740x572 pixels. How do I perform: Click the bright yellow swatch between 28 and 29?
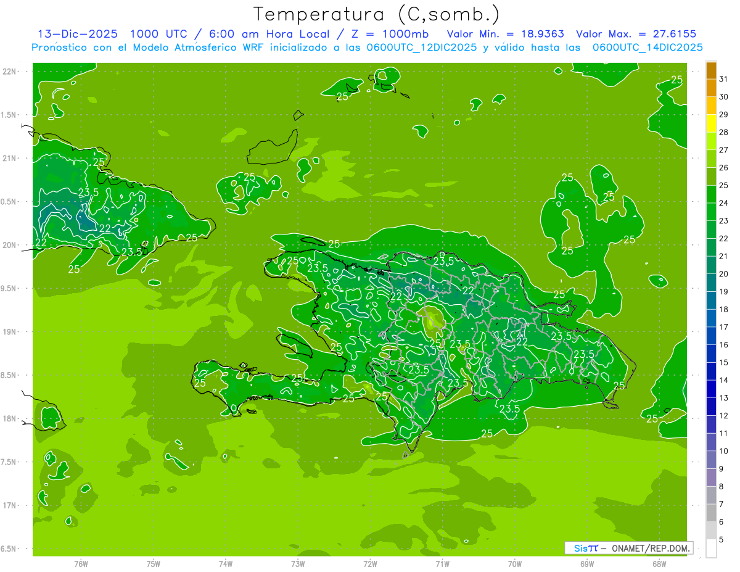[x=711, y=123]
